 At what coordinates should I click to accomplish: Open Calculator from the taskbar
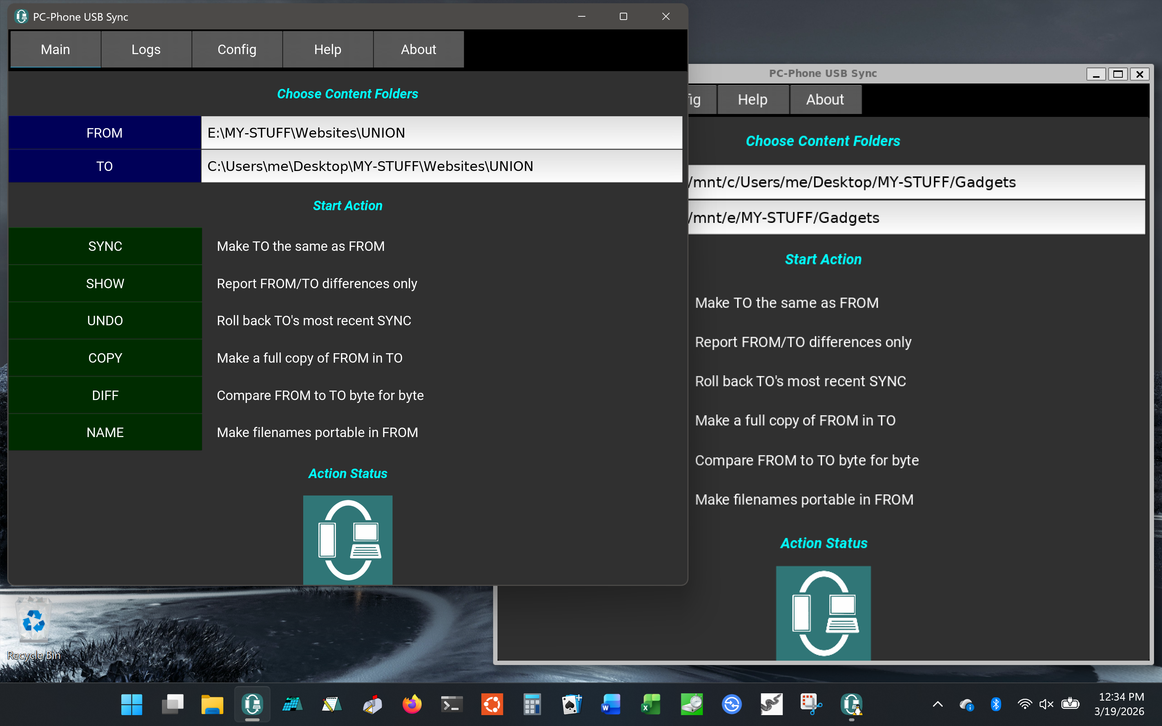[x=532, y=704]
